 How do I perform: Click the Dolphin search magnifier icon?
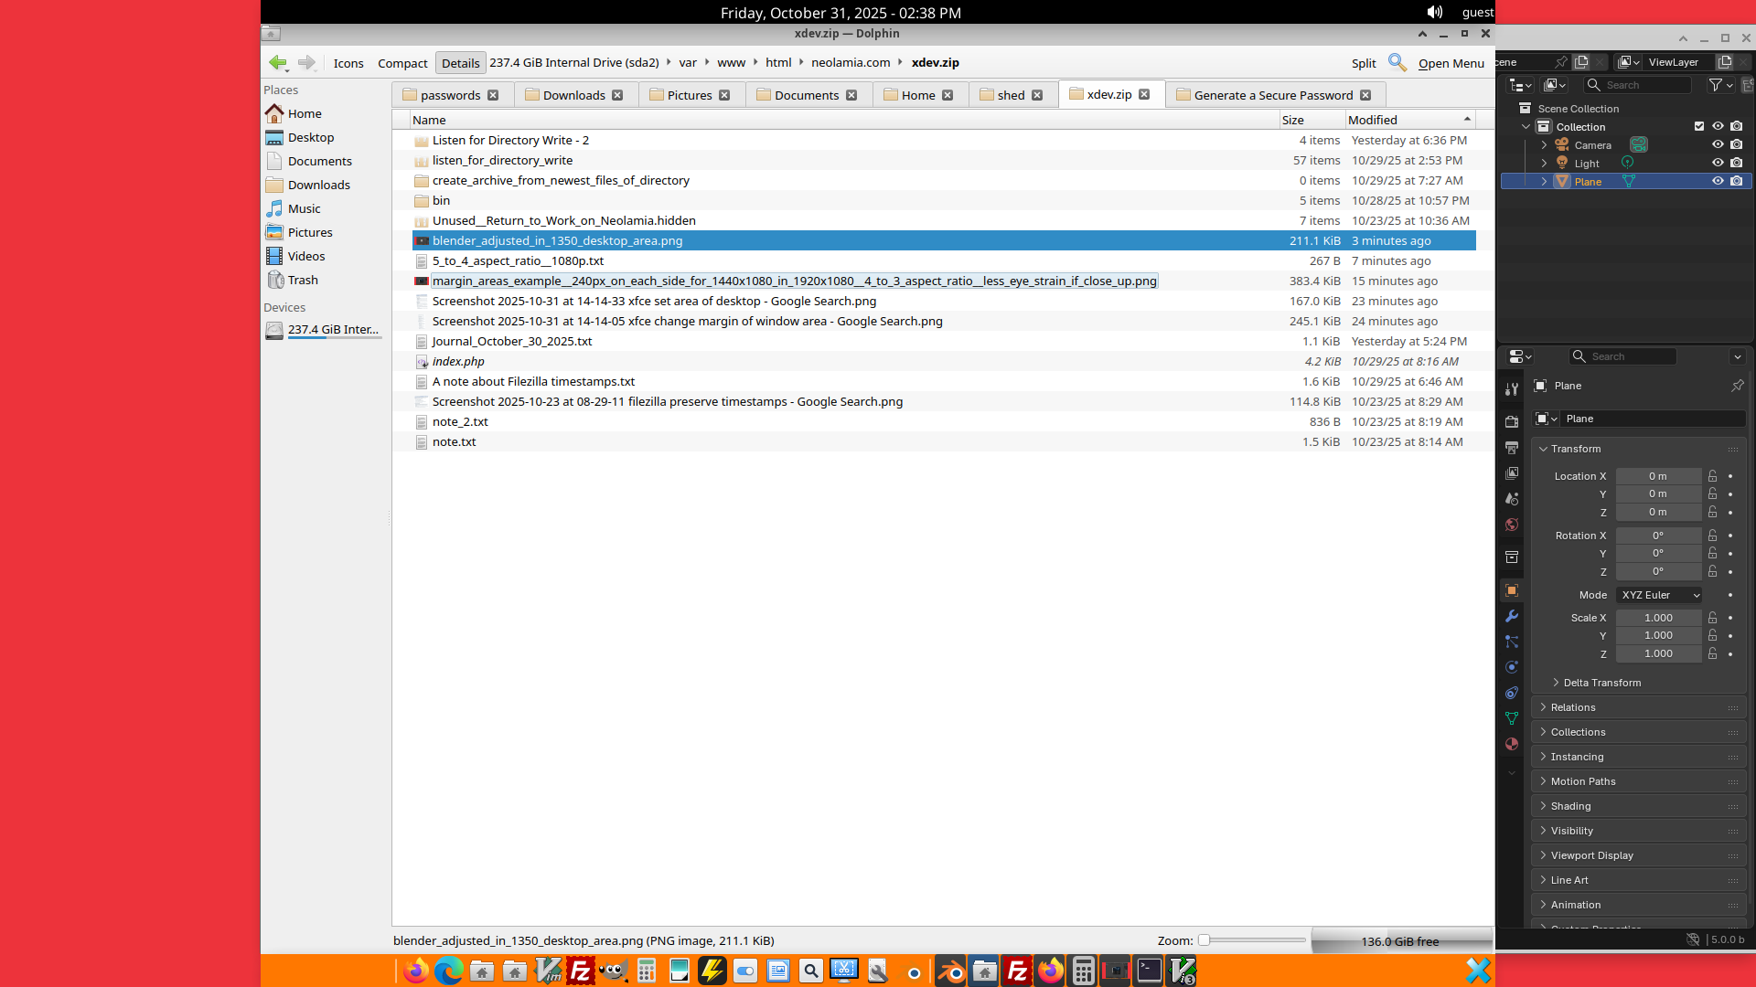point(1397,62)
